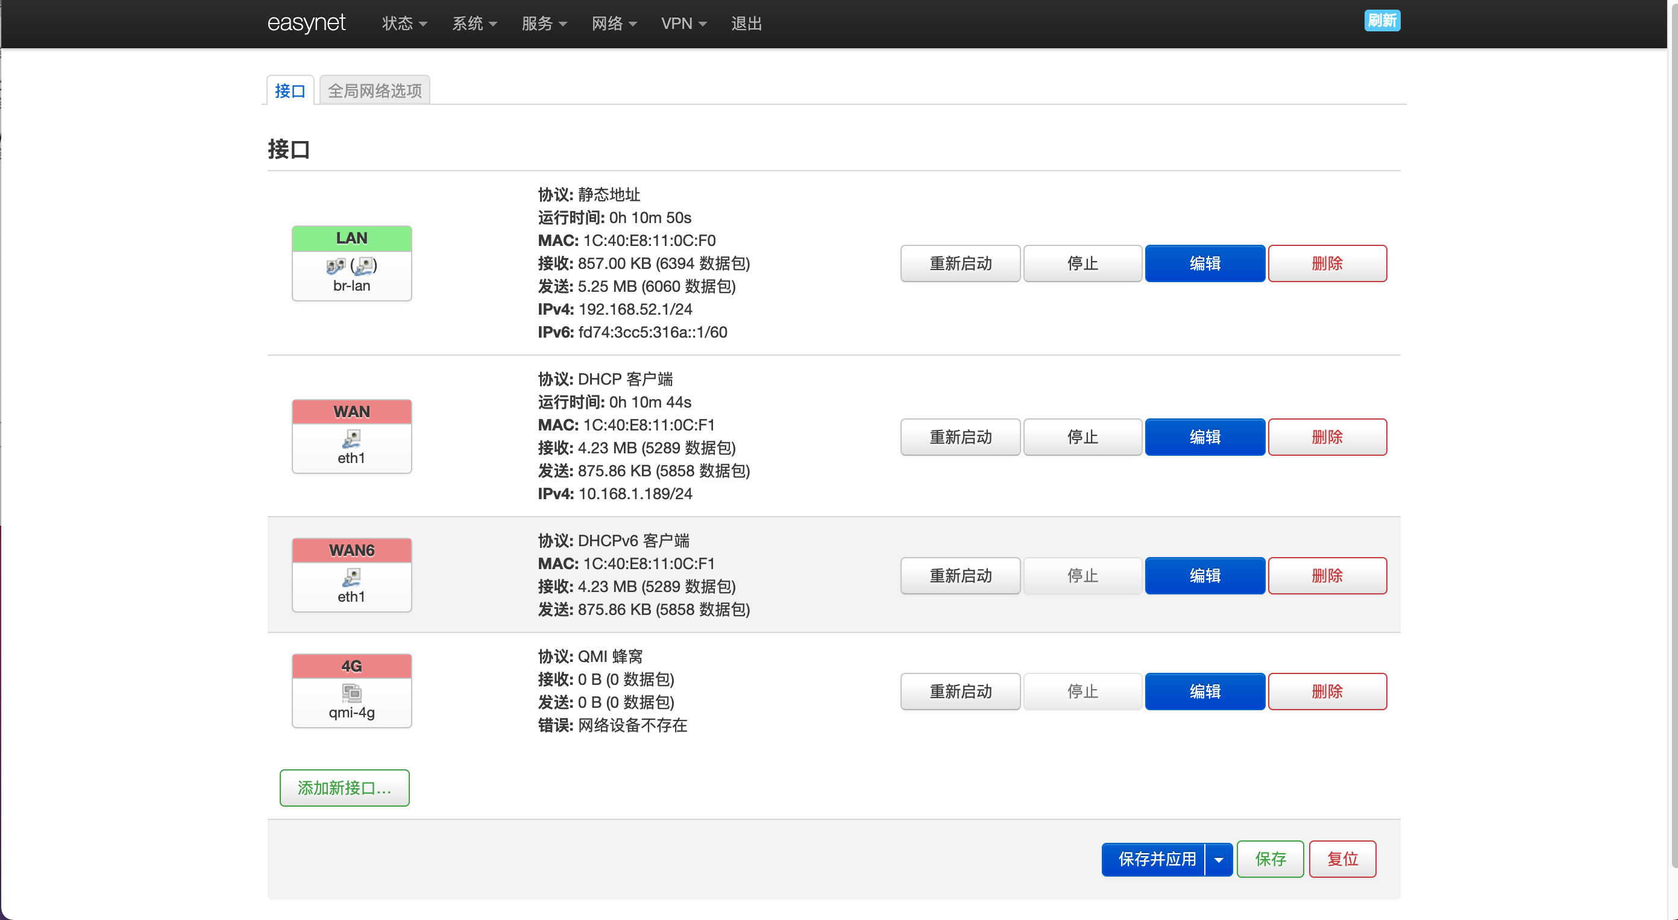The width and height of the screenshot is (1678, 920).
Task: Restart the 4G interface
Action: tap(960, 692)
